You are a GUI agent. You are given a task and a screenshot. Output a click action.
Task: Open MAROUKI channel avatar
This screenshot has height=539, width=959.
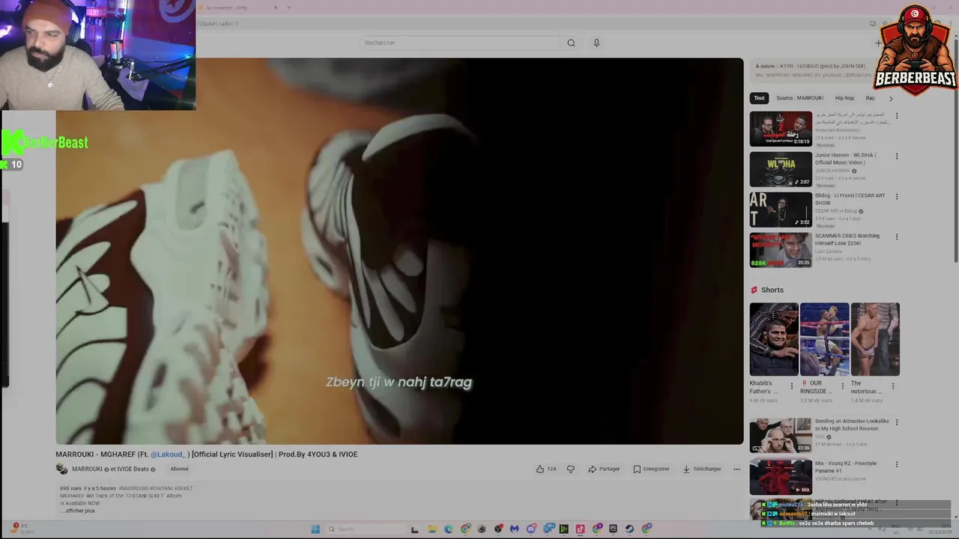coord(61,469)
